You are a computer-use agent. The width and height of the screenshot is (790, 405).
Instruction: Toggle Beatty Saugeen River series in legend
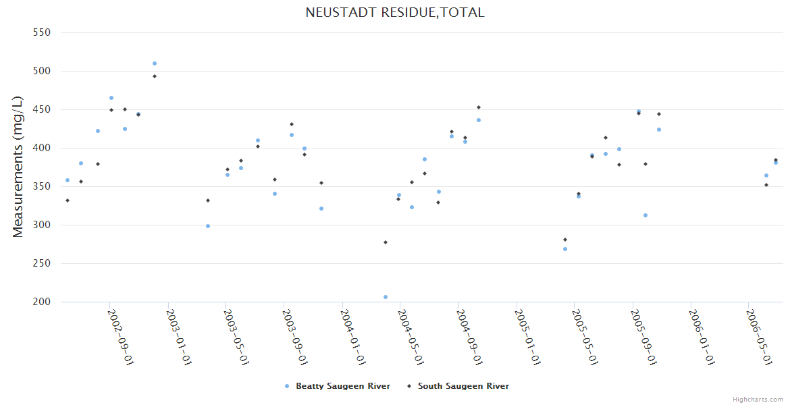[x=343, y=386]
